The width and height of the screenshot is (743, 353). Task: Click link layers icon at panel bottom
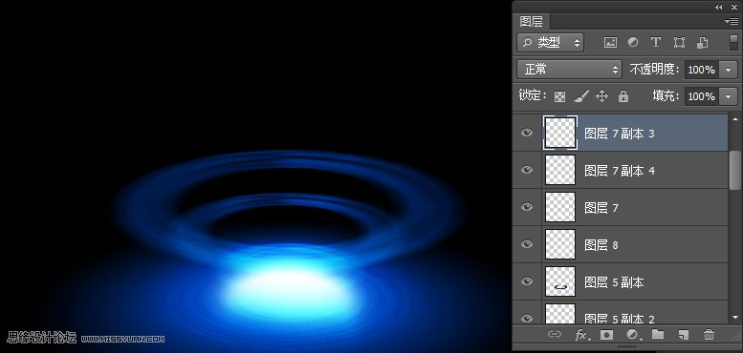tap(554, 335)
